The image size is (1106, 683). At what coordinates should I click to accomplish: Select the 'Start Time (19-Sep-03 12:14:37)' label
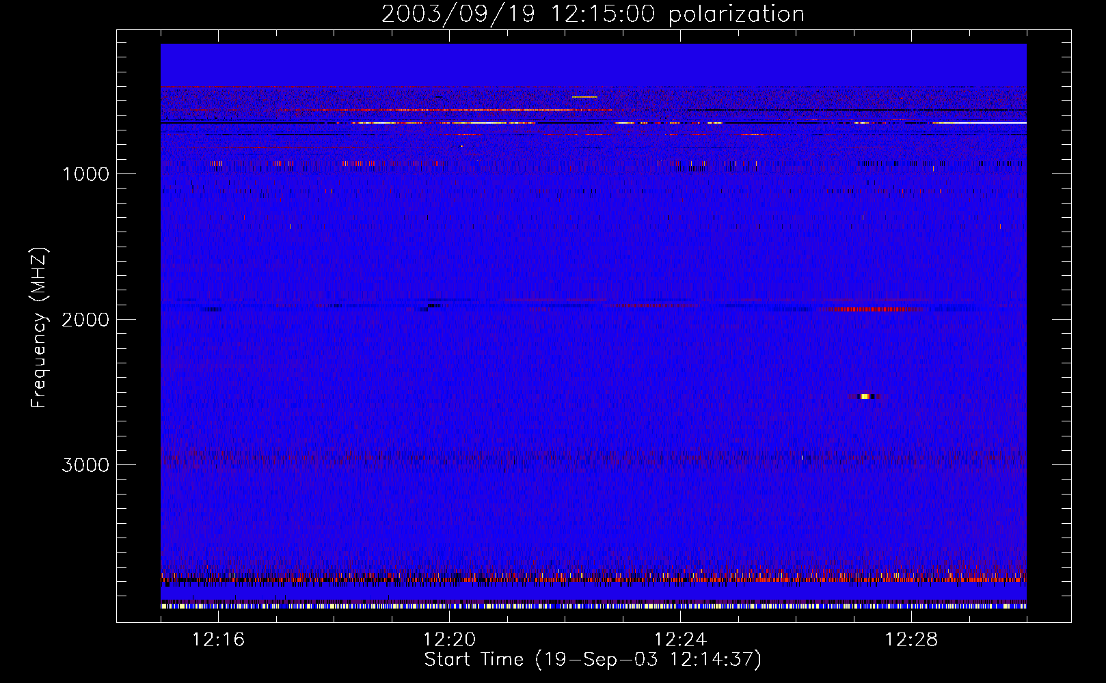593,660
